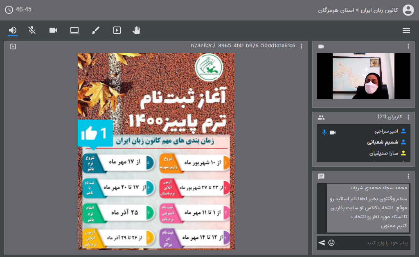This screenshot has height=257, width=419.
Task: Open the presentation panel options menu
Action: click(x=302, y=47)
